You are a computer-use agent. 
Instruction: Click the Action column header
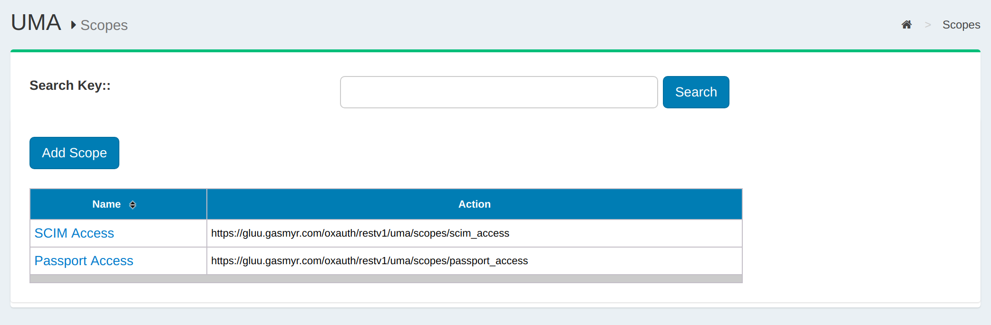474,204
